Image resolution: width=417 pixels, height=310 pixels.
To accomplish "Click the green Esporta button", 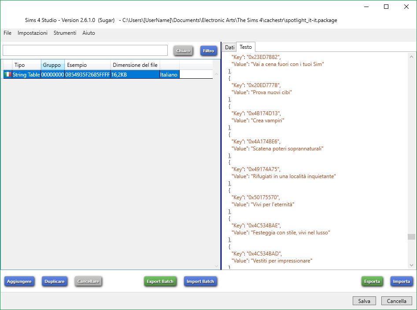I will pyautogui.click(x=372, y=281).
